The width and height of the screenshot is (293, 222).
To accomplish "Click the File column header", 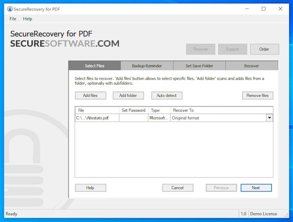I will pos(97,110).
